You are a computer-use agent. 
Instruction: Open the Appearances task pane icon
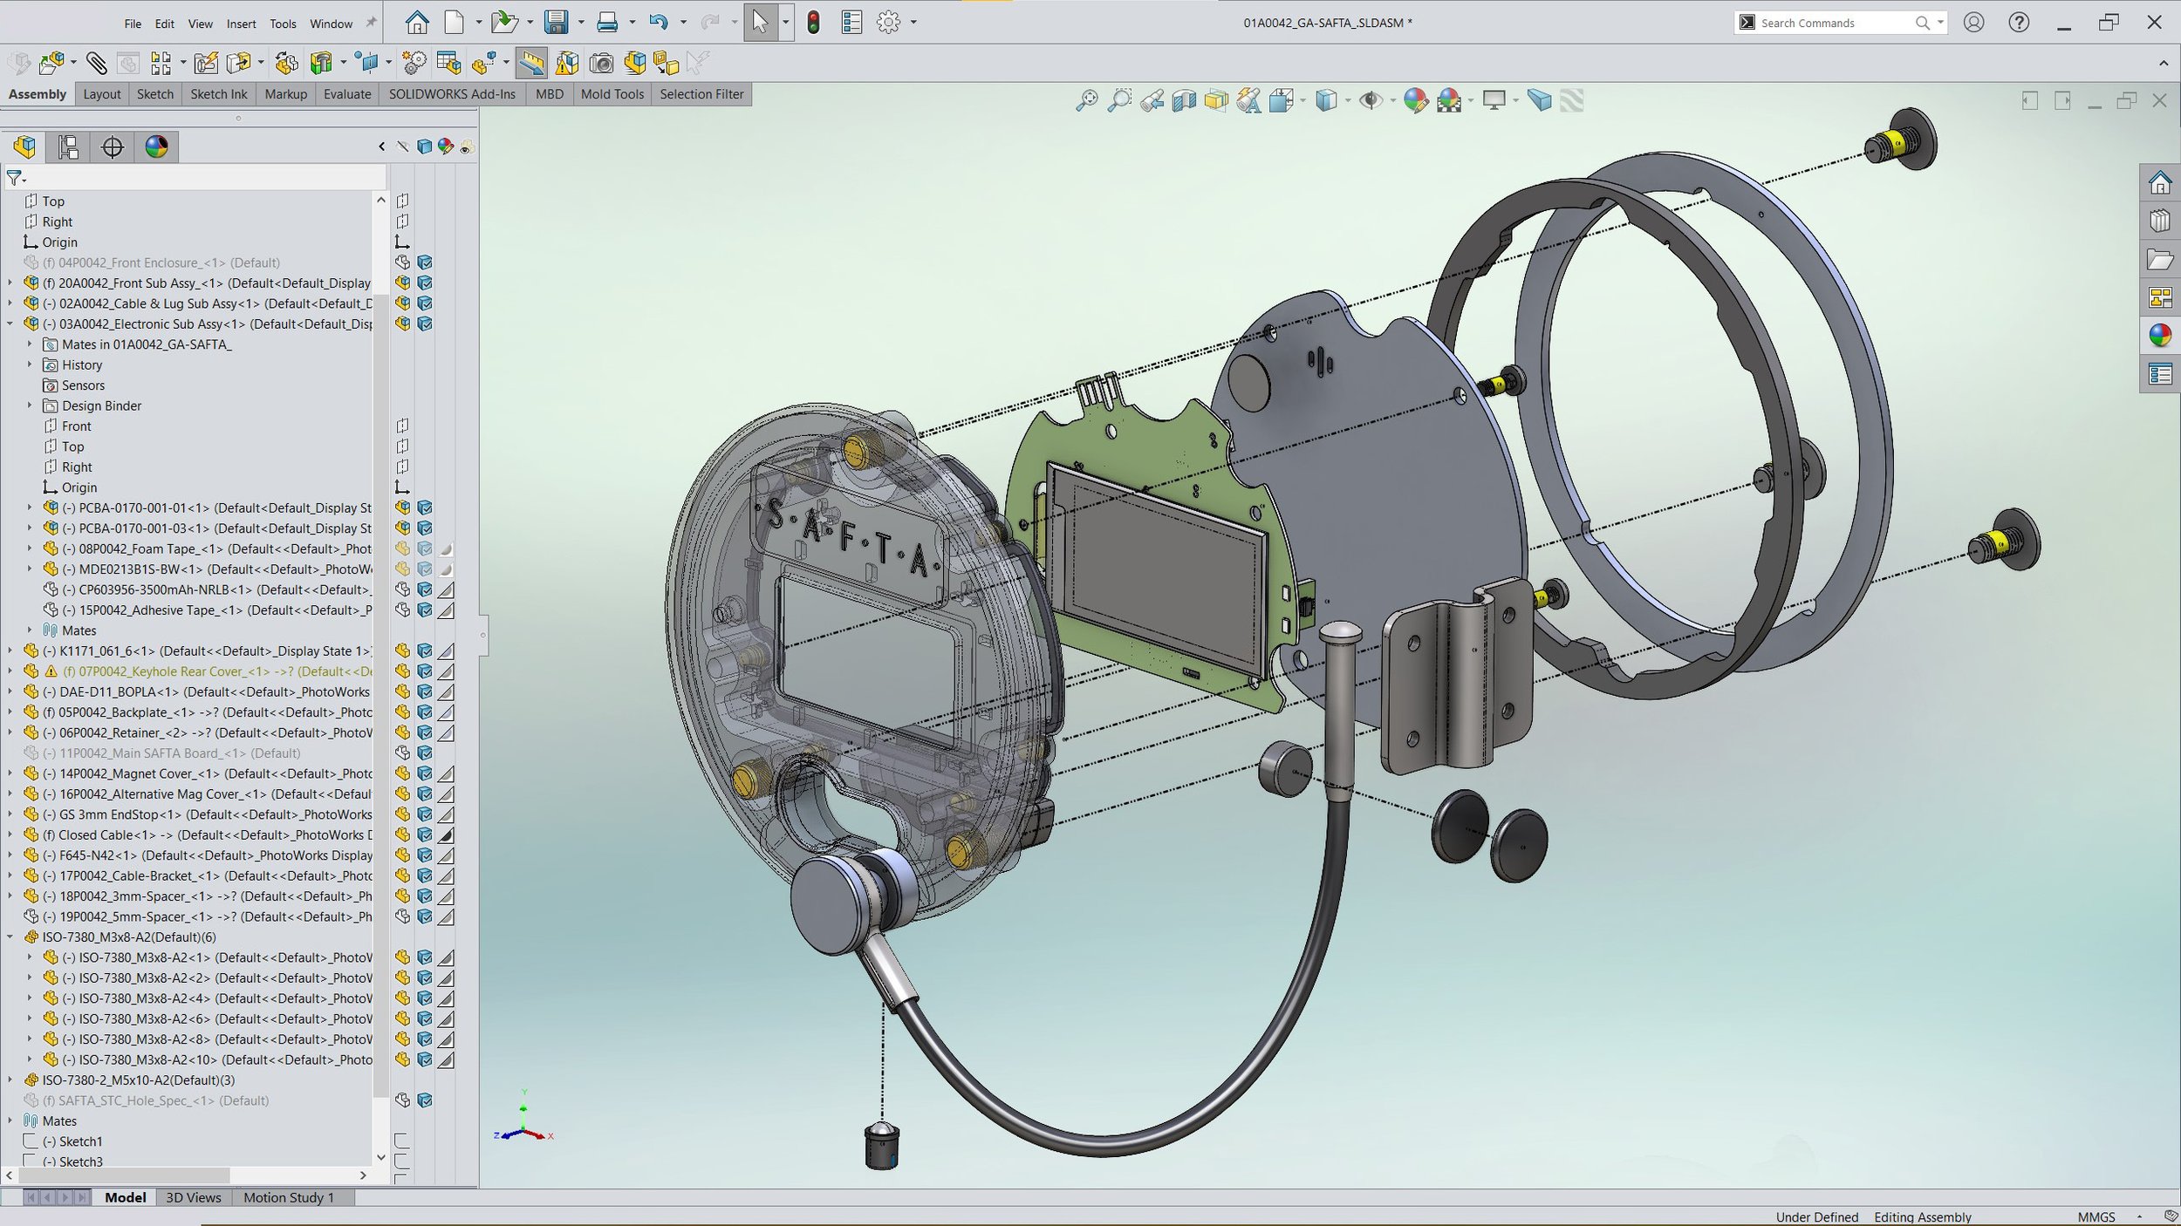tap(2160, 336)
